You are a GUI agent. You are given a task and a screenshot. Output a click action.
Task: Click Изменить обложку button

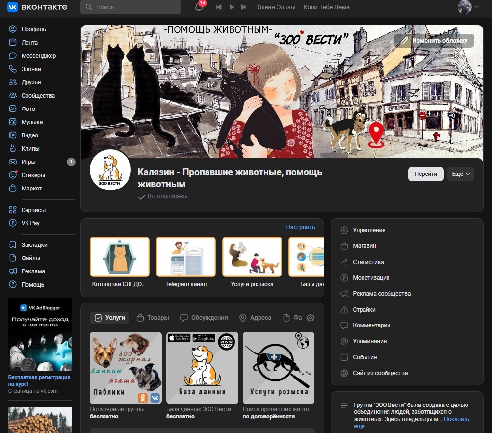[434, 41]
